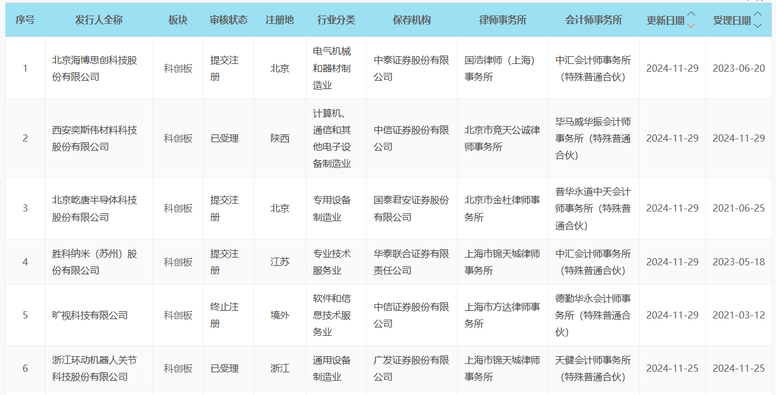Click 科创板 board cell for 旷视科技
Viewport: 776px width, 395px height.
pyautogui.click(x=178, y=315)
